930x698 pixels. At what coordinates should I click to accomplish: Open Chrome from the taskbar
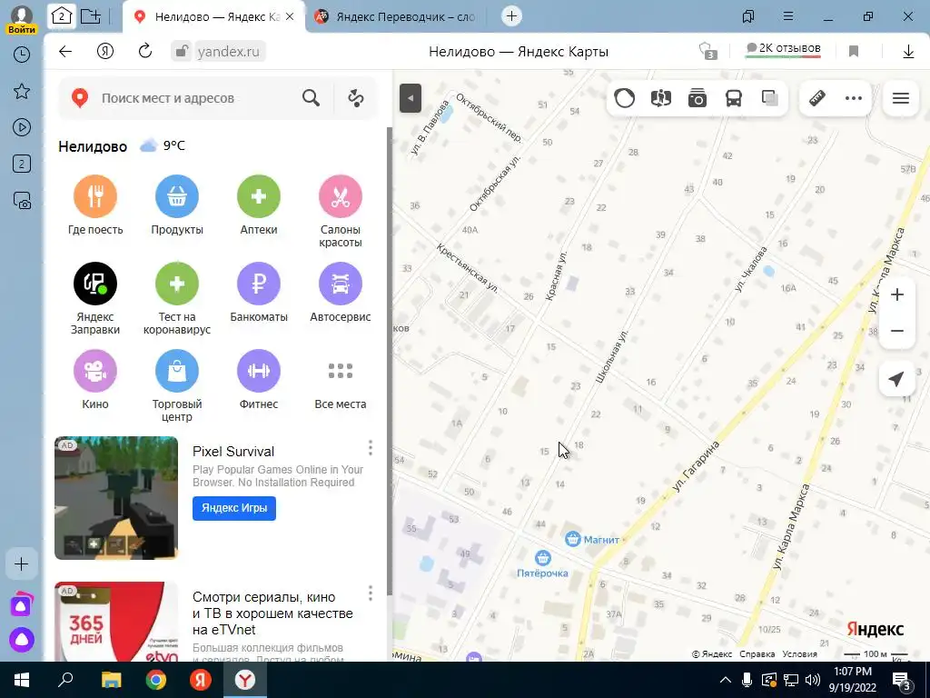pyautogui.click(x=156, y=680)
